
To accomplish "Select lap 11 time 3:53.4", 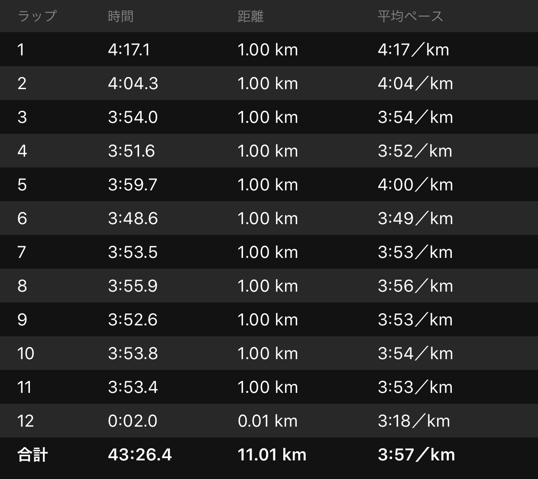I will pyautogui.click(x=133, y=387).
